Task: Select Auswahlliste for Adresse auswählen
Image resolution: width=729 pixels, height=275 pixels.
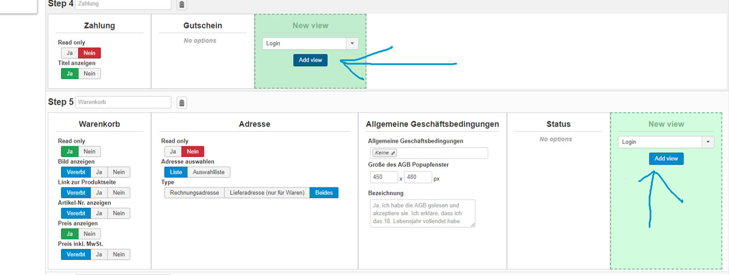Action: [208, 172]
